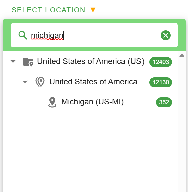Focus the location search input field
The width and height of the screenshot is (188, 192).
click(x=94, y=35)
